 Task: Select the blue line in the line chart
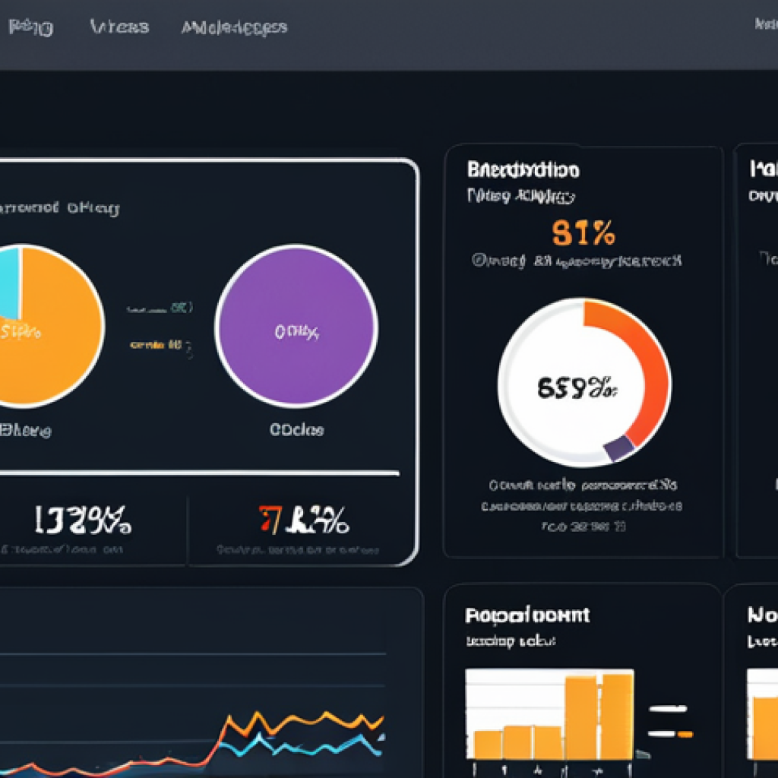tap(302, 745)
